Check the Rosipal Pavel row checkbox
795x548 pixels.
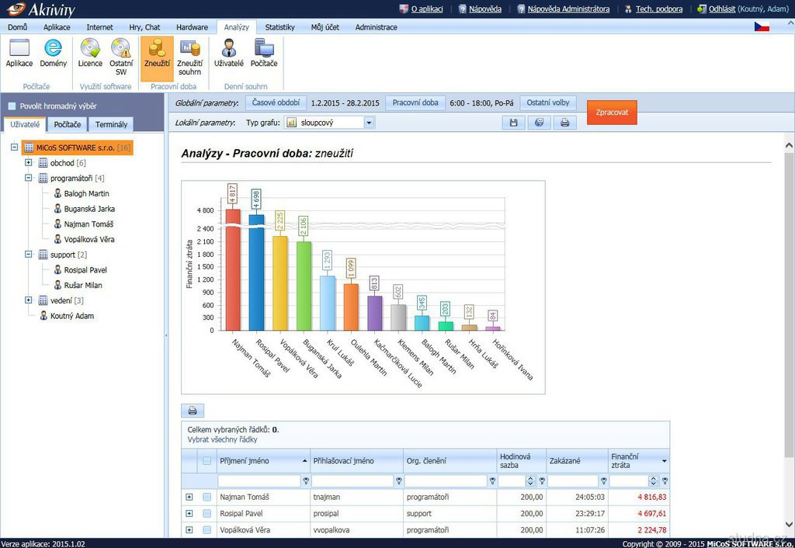pyautogui.click(x=207, y=514)
